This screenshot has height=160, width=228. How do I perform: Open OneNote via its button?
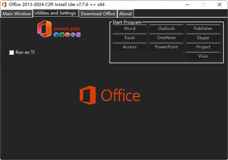point(166,38)
